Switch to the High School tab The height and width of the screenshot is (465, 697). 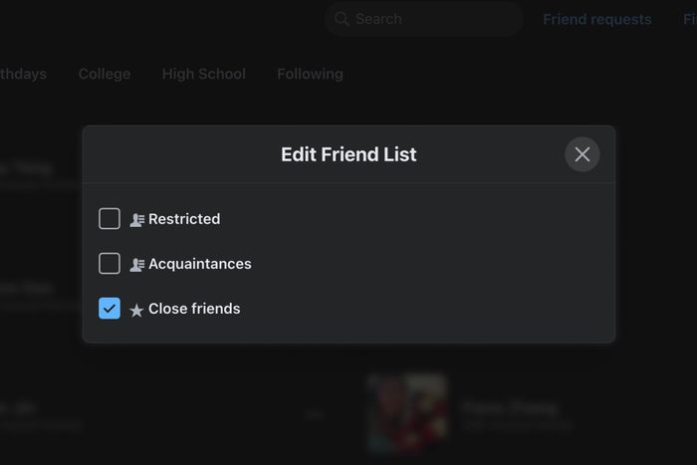pyautogui.click(x=203, y=74)
